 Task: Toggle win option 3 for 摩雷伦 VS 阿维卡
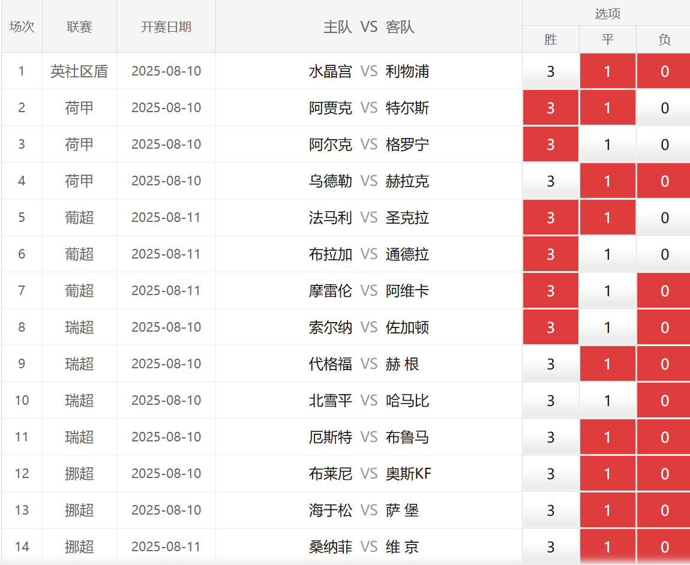click(551, 290)
